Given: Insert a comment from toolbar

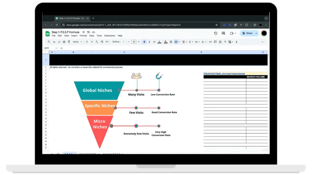Looking at the screenshot, I should tap(215, 42).
